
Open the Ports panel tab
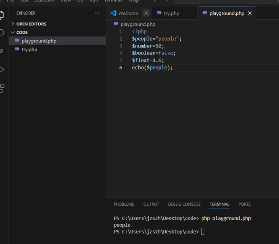click(244, 204)
